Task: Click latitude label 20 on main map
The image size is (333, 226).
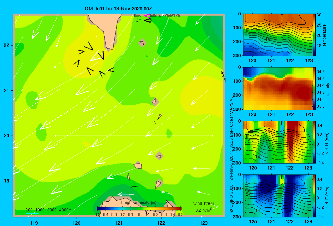Action: tap(6, 136)
